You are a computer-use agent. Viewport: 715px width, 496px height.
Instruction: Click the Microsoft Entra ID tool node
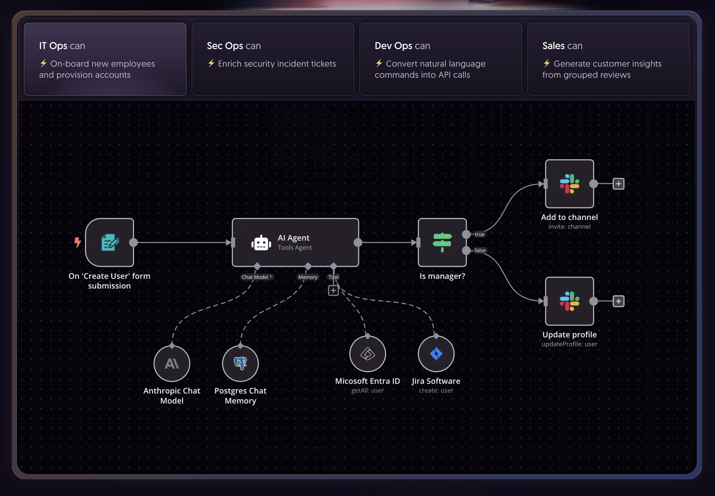pyautogui.click(x=368, y=353)
